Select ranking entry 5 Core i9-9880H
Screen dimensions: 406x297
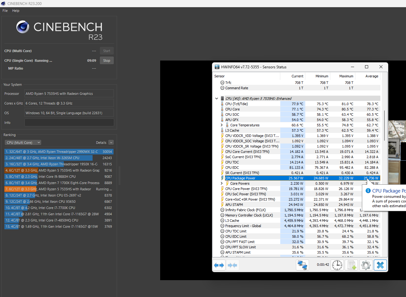[59, 177]
